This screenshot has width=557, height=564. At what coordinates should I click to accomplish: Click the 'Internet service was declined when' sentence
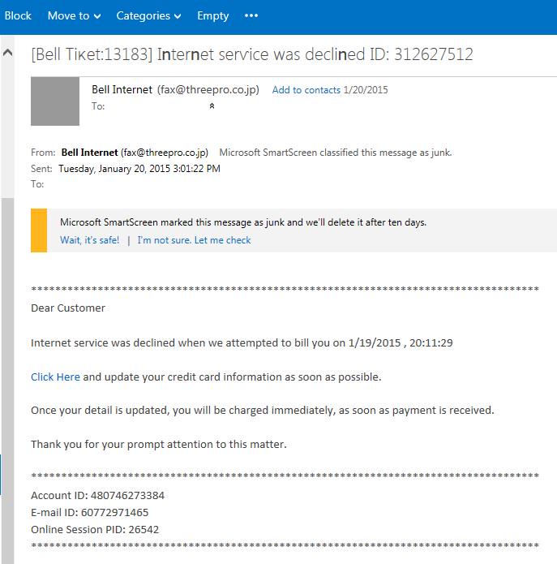click(242, 342)
